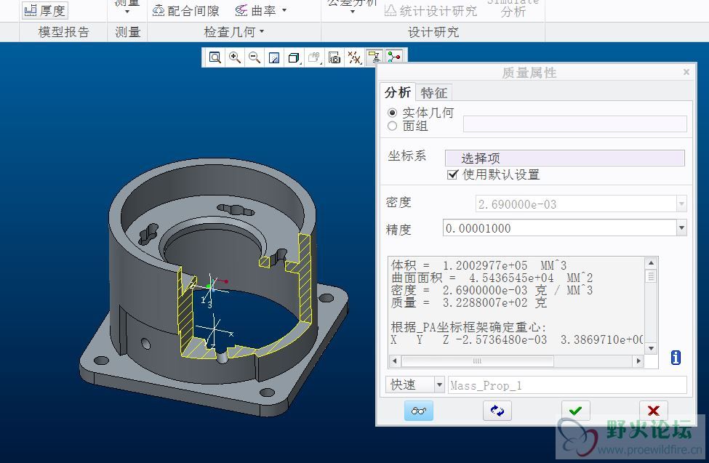Image resolution: width=709 pixels, height=463 pixels.
Task: Switch to the 特征 tab
Action: coord(433,93)
